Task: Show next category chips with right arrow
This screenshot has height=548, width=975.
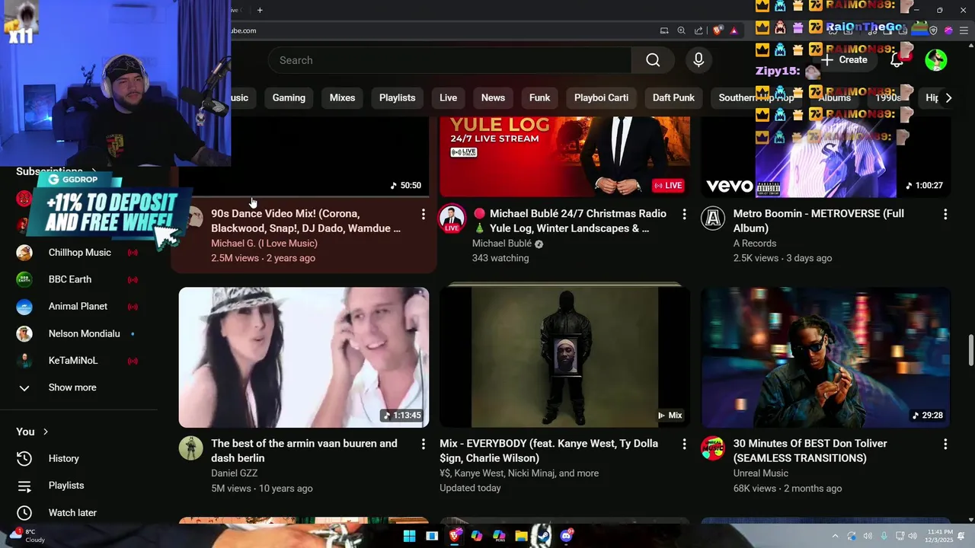Action: click(x=948, y=97)
